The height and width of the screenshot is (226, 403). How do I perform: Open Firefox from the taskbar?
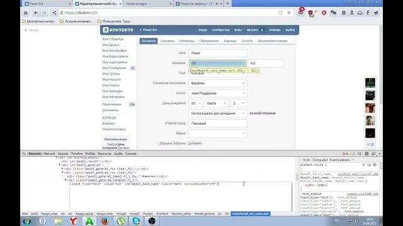pyautogui.click(x=105, y=221)
